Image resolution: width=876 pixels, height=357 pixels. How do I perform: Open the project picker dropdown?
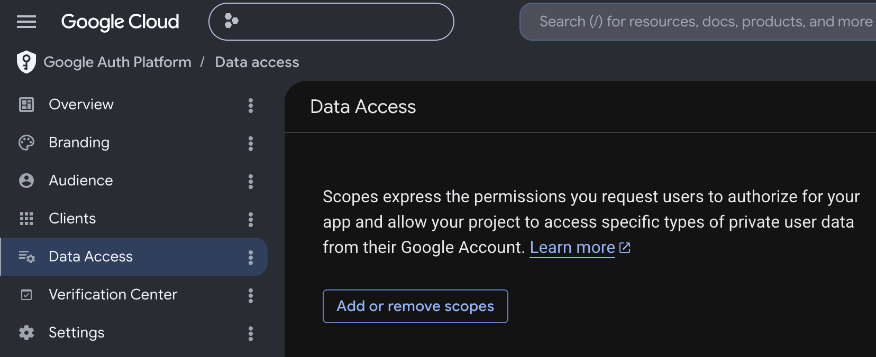coord(331,22)
